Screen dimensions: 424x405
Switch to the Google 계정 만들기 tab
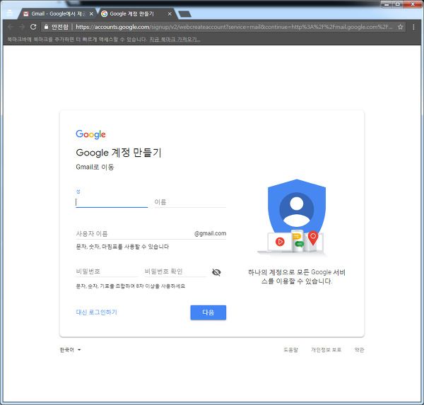tap(136, 14)
